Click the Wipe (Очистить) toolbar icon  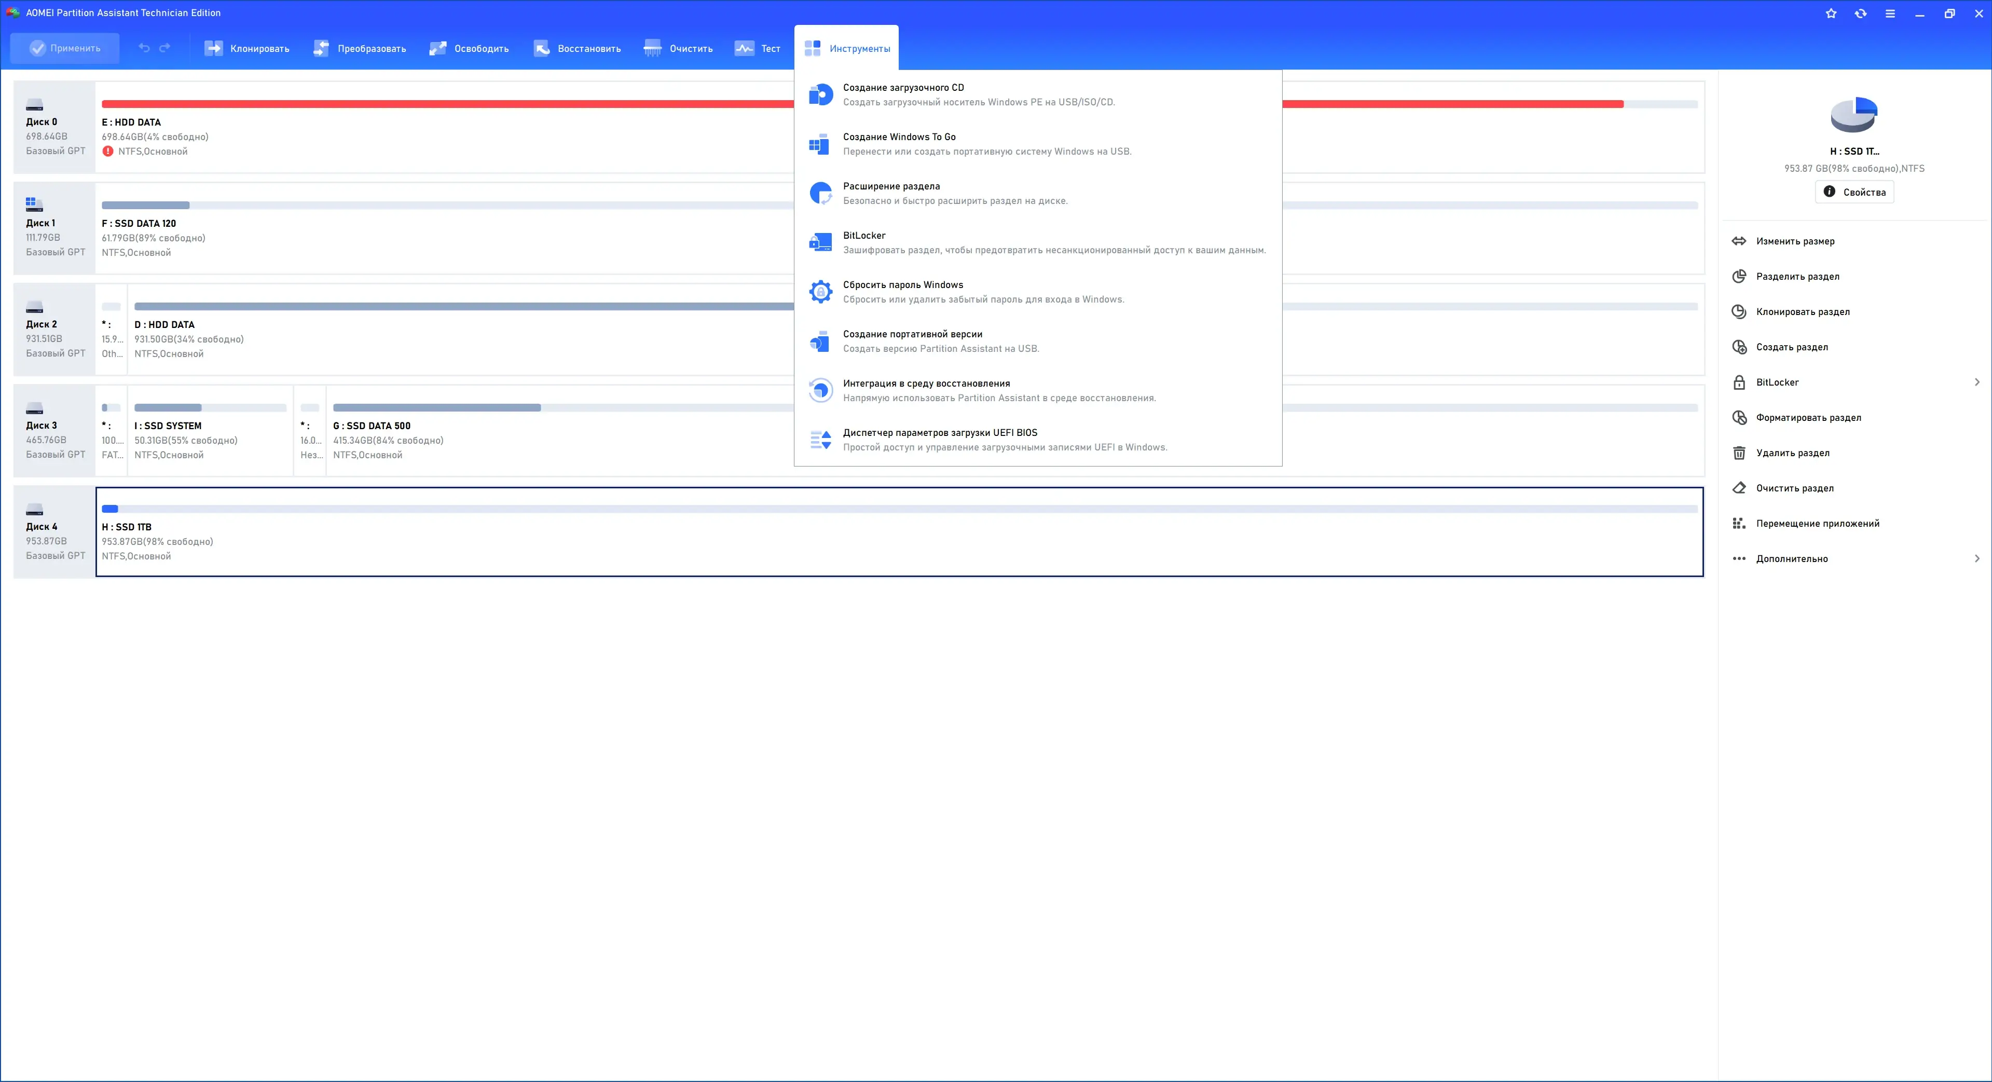(x=653, y=48)
